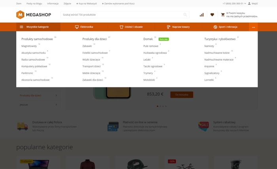Click the user profile icon beside Wejść
This screenshot has height=169, width=277.
tap(249, 3)
